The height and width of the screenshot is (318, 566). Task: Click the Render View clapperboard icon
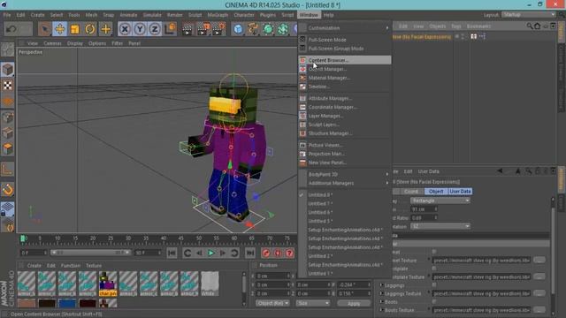(187, 29)
